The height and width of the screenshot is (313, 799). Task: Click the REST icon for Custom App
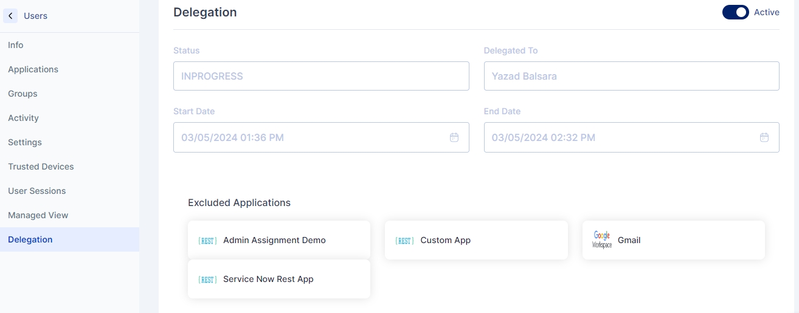pyautogui.click(x=404, y=241)
